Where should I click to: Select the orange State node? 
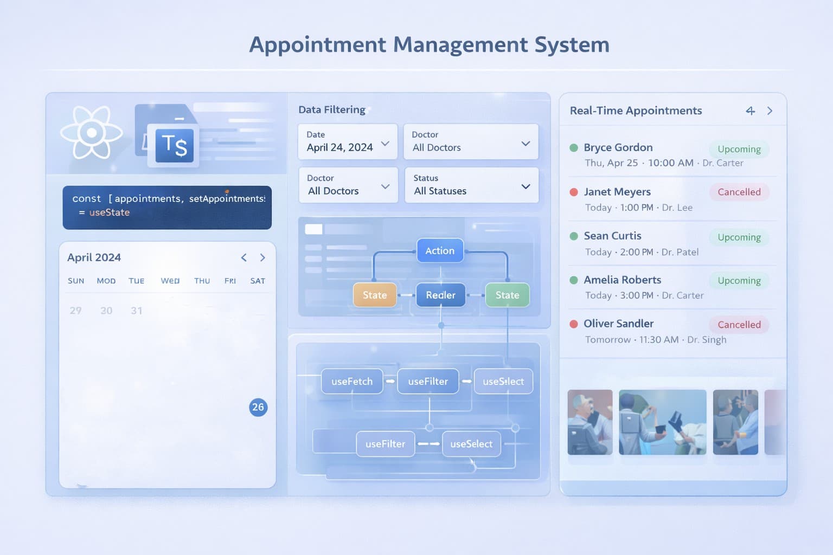(x=375, y=295)
